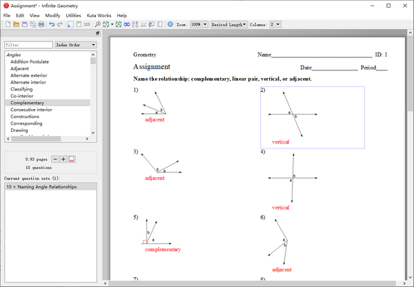
Task: Open the Kuta Works menu
Action: (x=99, y=14)
